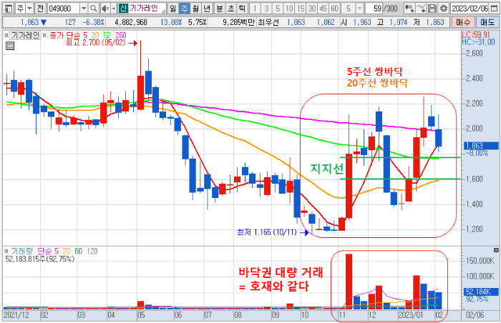Click the volume value 4,882,968
This screenshot has height=323, width=501.
(x=131, y=22)
